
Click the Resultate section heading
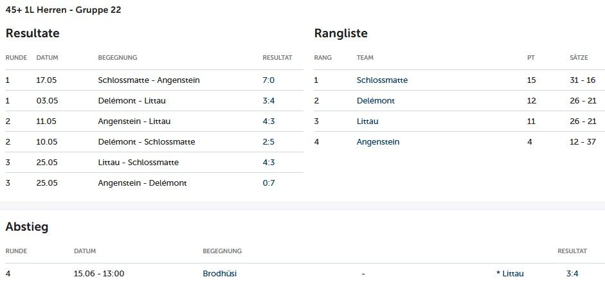[32, 33]
